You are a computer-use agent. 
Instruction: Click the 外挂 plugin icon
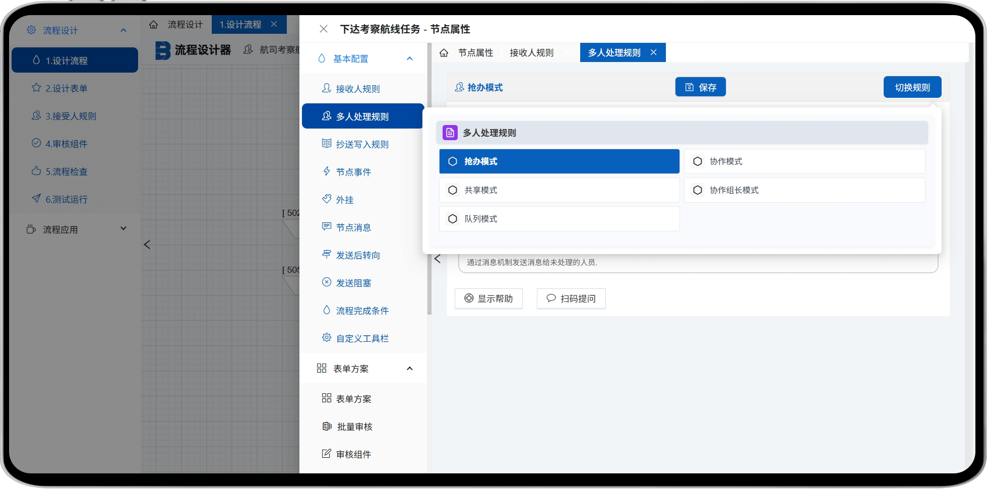pos(327,199)
